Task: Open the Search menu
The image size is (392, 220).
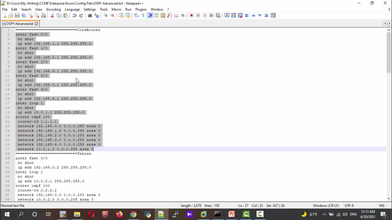Action: click(26, 9)
